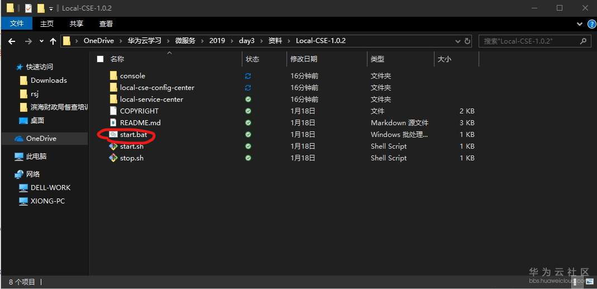Open the 主页 ribbon tab
This screenshot has width=597, height=289.
47,23
